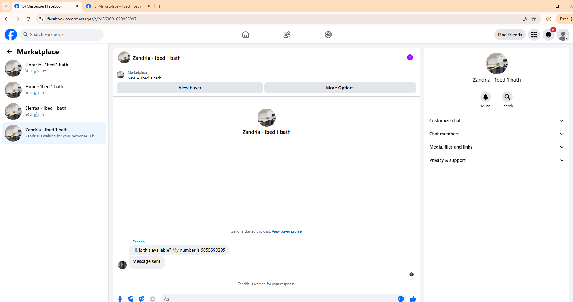Image resolution: width=573 pixels, height=302 pixels.
Task: Close the Marketplace browser tab
Action: [149, 6]
